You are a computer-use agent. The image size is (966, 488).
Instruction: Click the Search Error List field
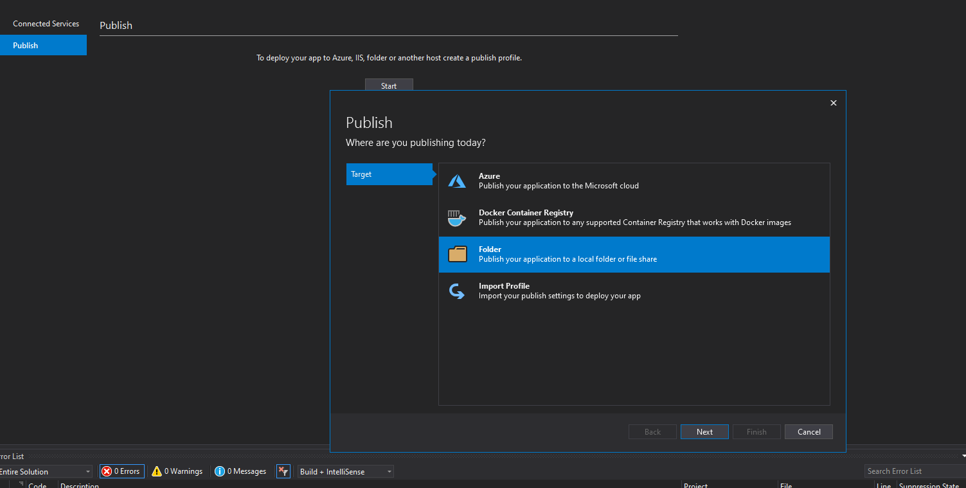915,471
